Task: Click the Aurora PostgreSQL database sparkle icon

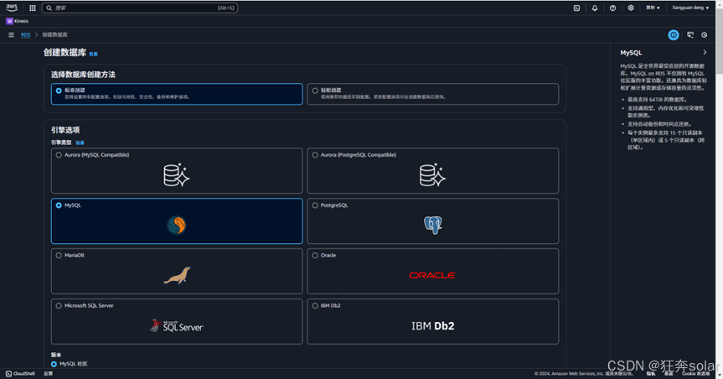Action: tap(432, 175)
